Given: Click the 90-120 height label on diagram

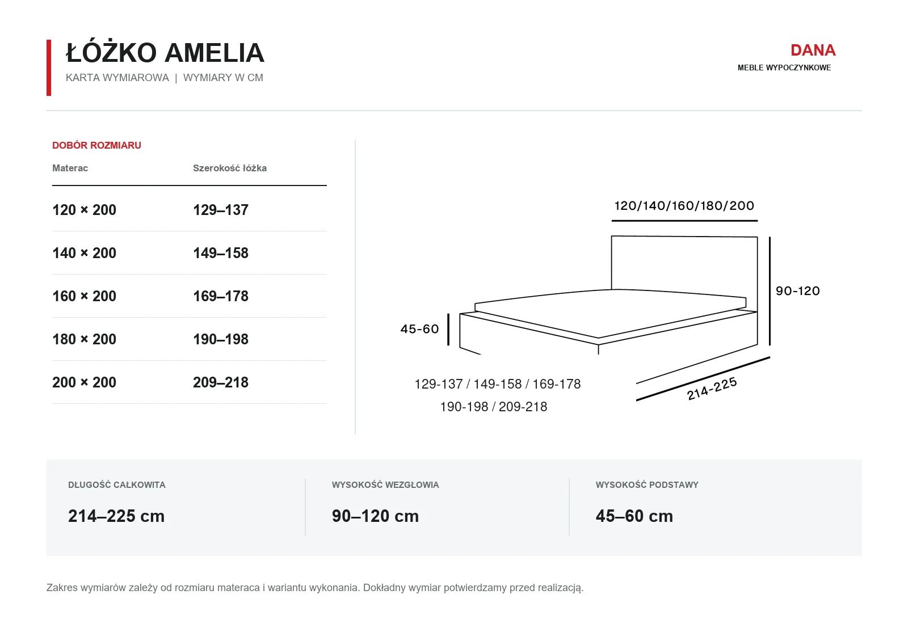Looking at the screenshot, I should coord(798,291).
